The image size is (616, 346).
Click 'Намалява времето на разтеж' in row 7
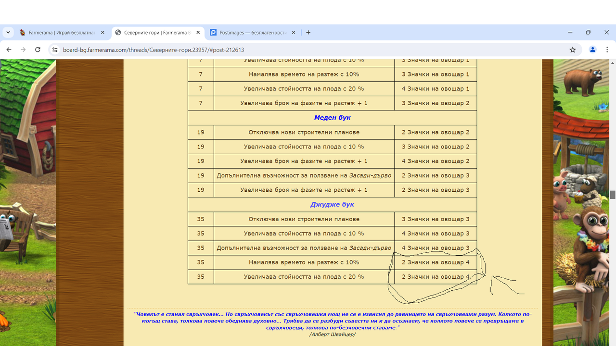point(304,74)
